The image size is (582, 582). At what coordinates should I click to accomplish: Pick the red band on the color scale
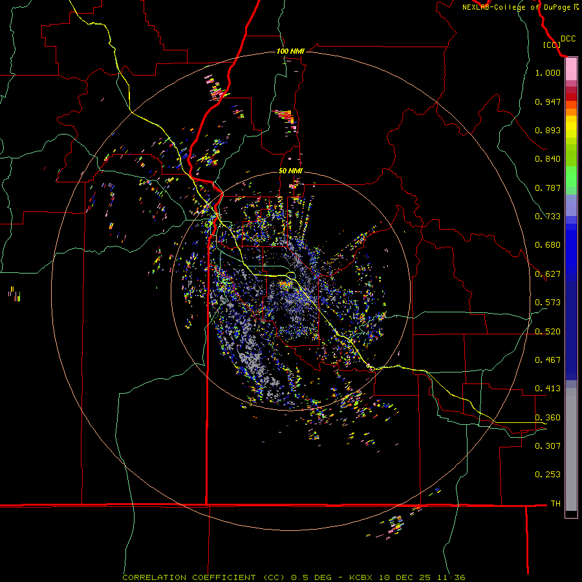point(571,96)
